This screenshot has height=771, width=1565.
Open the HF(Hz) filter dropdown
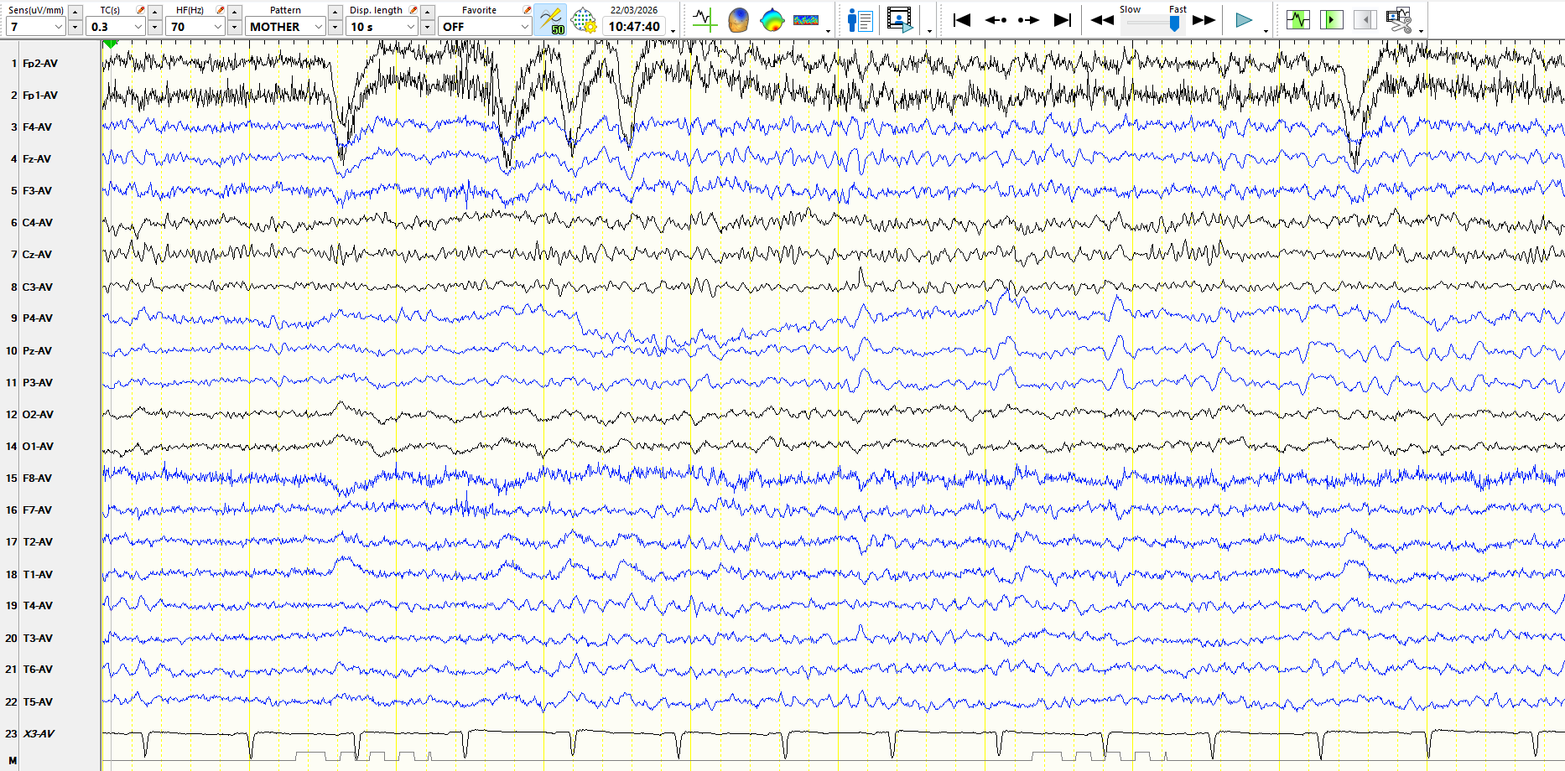click(x=195, y=27)
